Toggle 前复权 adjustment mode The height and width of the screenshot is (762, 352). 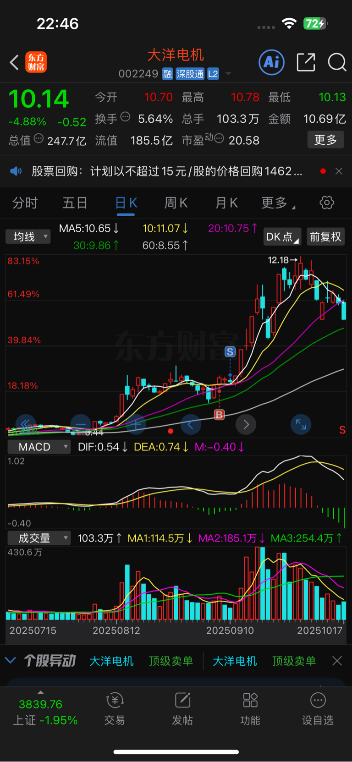[x=325, y=237]
